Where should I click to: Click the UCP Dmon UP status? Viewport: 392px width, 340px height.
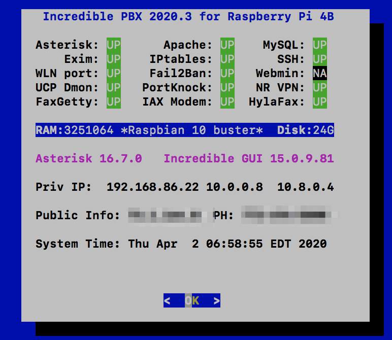[114, 87]
